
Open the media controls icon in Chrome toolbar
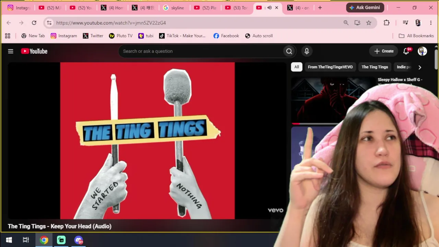[405, 23]
